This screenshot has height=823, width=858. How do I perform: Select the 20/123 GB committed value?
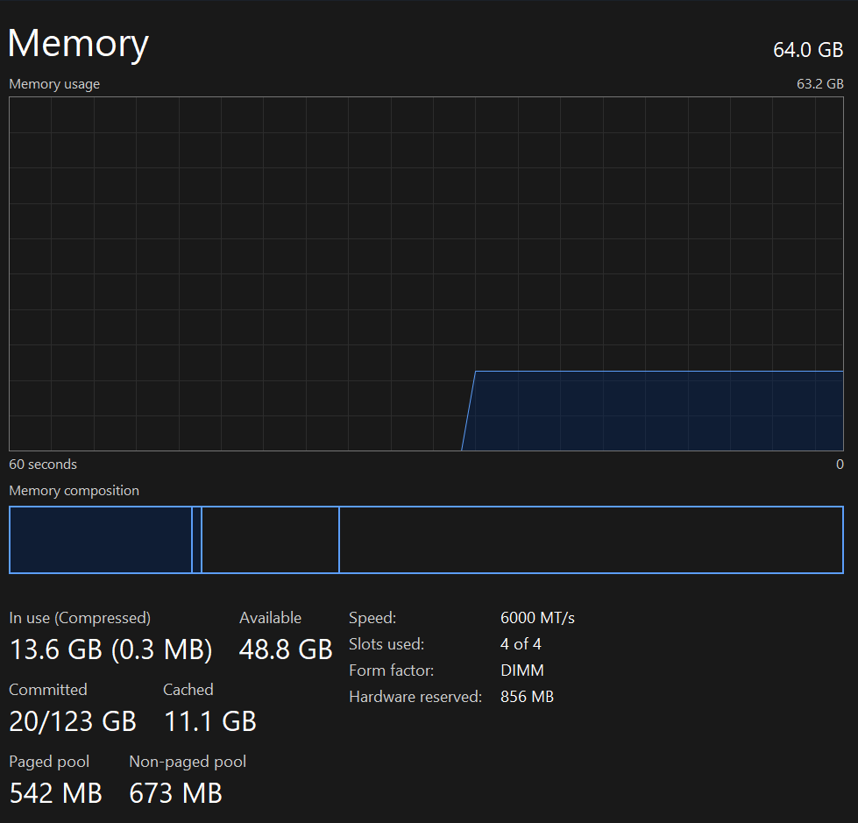pos(73,721)
